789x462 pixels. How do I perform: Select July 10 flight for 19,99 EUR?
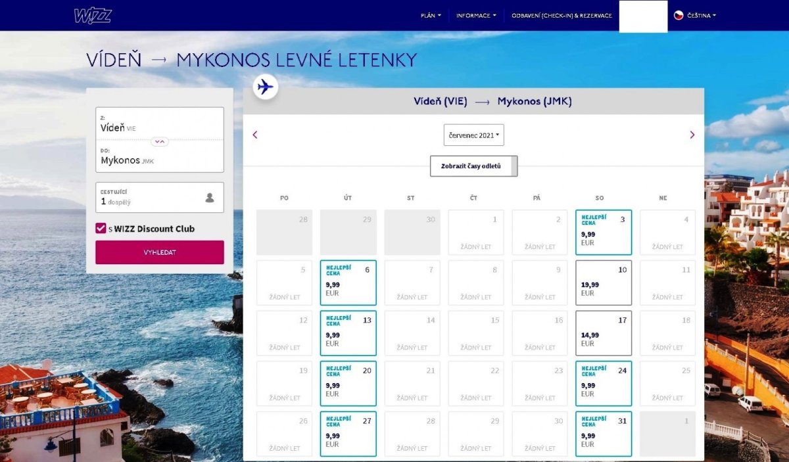tap(603, 283)
